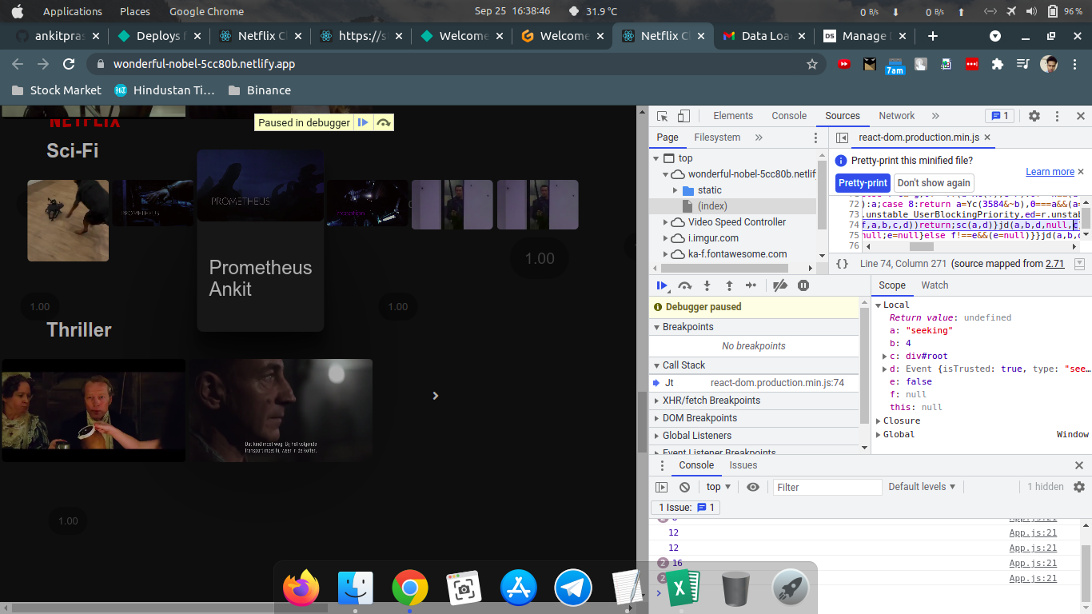Click step over on Paused in debugger overlay
Viewport: 1092px width, 614px height.
[x=384, y=122]
